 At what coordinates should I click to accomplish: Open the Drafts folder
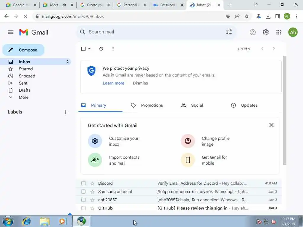coord(25,90)
